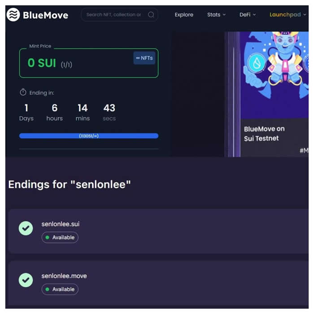Select the senlonlee.move domain name
The image size is (314, 314).
click(64, 276)
